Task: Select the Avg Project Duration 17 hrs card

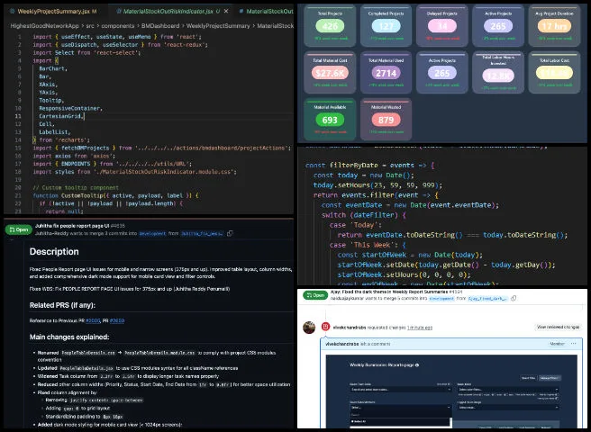Action: [554, 25]
